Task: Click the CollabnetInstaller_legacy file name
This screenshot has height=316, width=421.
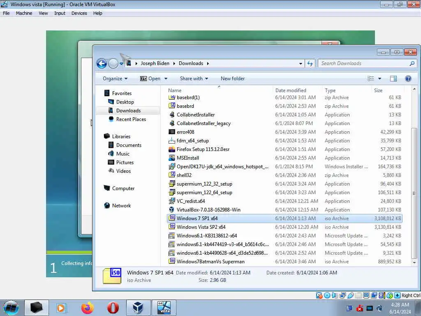Action: point(204,123)
